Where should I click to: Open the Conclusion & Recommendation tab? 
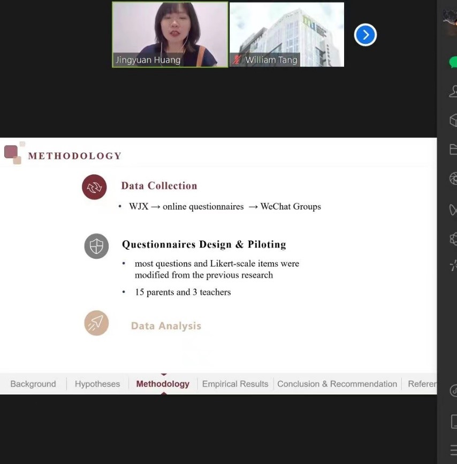[x=337, y=384]
